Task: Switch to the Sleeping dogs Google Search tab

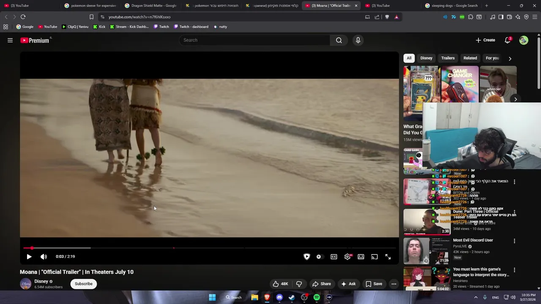Action: click(451, 5)
